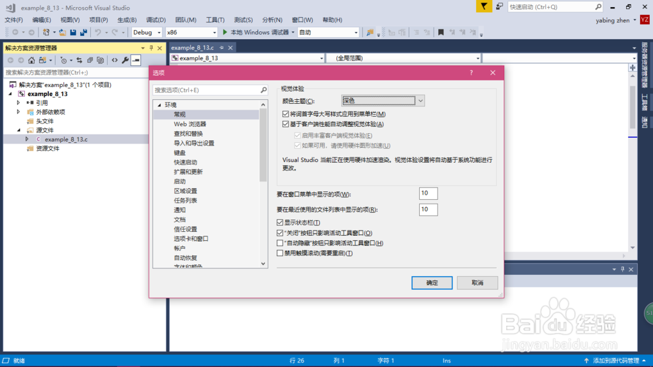Open the 文件(F) menu
Viewport: 653px width, 367px height.
pyautogui.click(x=14, y=20)
